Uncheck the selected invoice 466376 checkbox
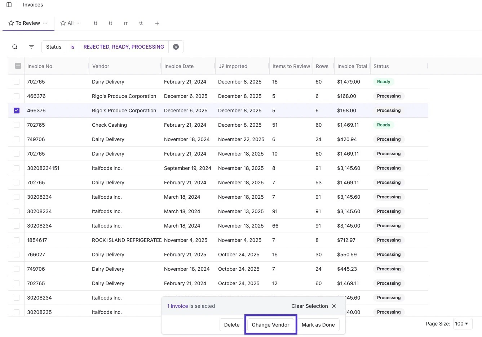Screen dimensions: 482x337 [17, 111]
